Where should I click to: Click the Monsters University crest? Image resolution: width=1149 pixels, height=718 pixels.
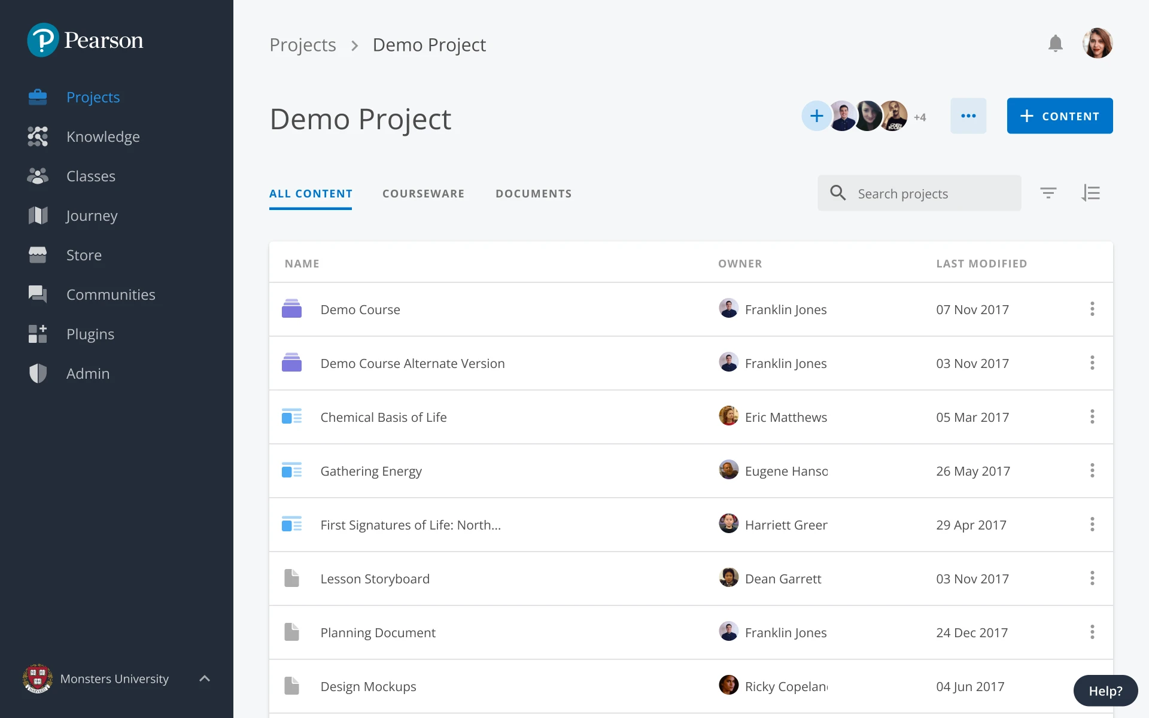(x=38, y=679)
